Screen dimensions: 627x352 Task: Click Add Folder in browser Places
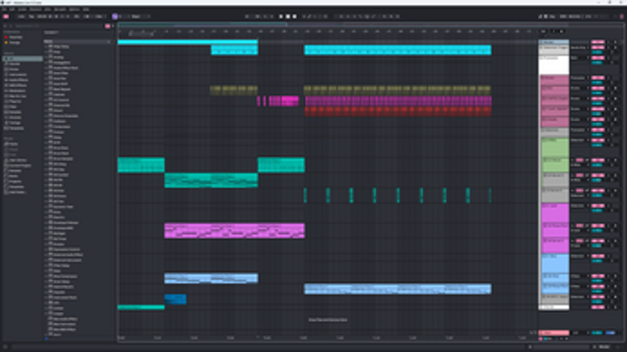click(16, 192)
